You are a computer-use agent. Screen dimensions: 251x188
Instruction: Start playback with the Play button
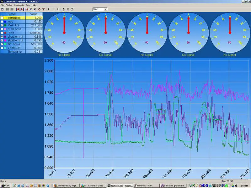(x=49, y=9)
